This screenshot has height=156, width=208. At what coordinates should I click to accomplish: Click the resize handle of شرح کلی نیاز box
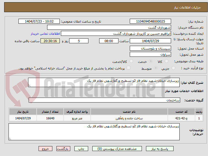click(29, 86)
